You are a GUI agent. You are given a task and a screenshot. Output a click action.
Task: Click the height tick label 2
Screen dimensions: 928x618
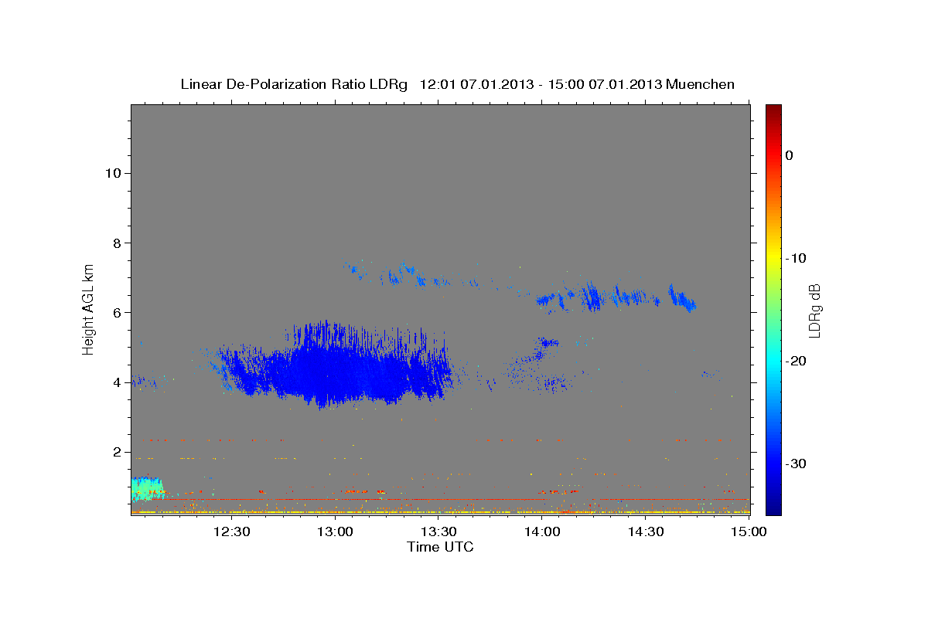tap(117, 452)
